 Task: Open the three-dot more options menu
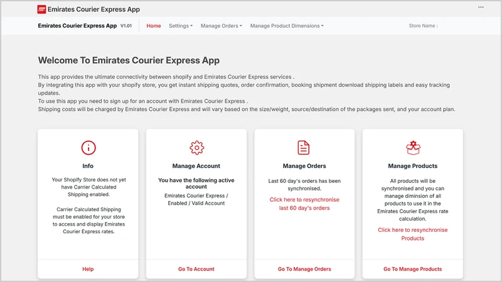click(x=481, y=7)
